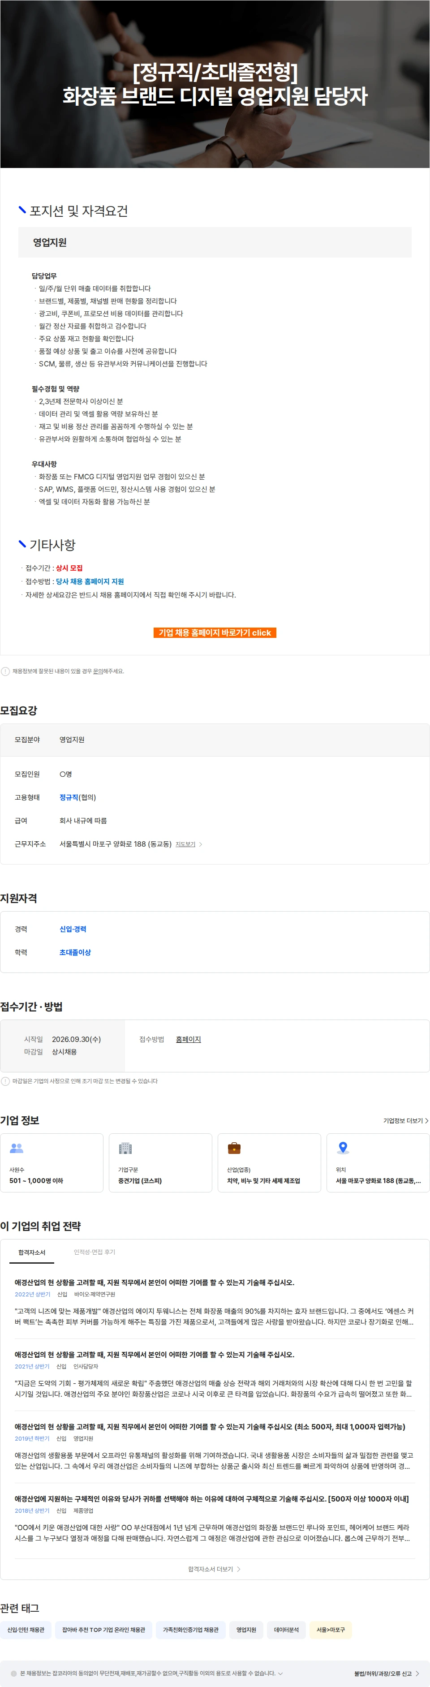Click the 영업지원 section header bar
The width and height of the screenshot is (430, 1687).
[x=215, y=242]
